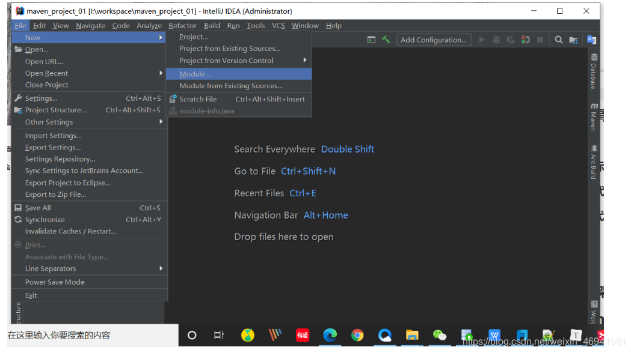Open the Tools menu
Viewport: 631px width, 353px height.
click(x=256, y=25)
